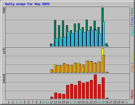Screen dimensions: 135x105
Task: Click day label 5 on the axis
Action: 25,102
